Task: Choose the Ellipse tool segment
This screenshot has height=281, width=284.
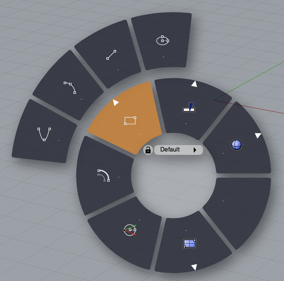Action: (x=162, y=41)
